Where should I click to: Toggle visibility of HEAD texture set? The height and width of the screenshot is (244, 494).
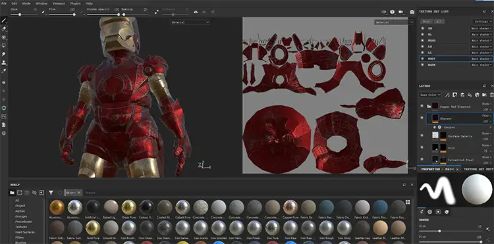click(422, 41)
